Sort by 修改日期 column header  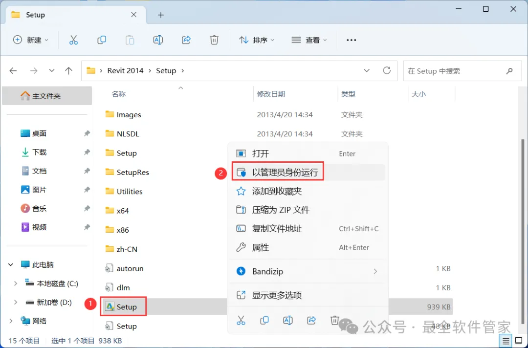[x=271, y=94]
